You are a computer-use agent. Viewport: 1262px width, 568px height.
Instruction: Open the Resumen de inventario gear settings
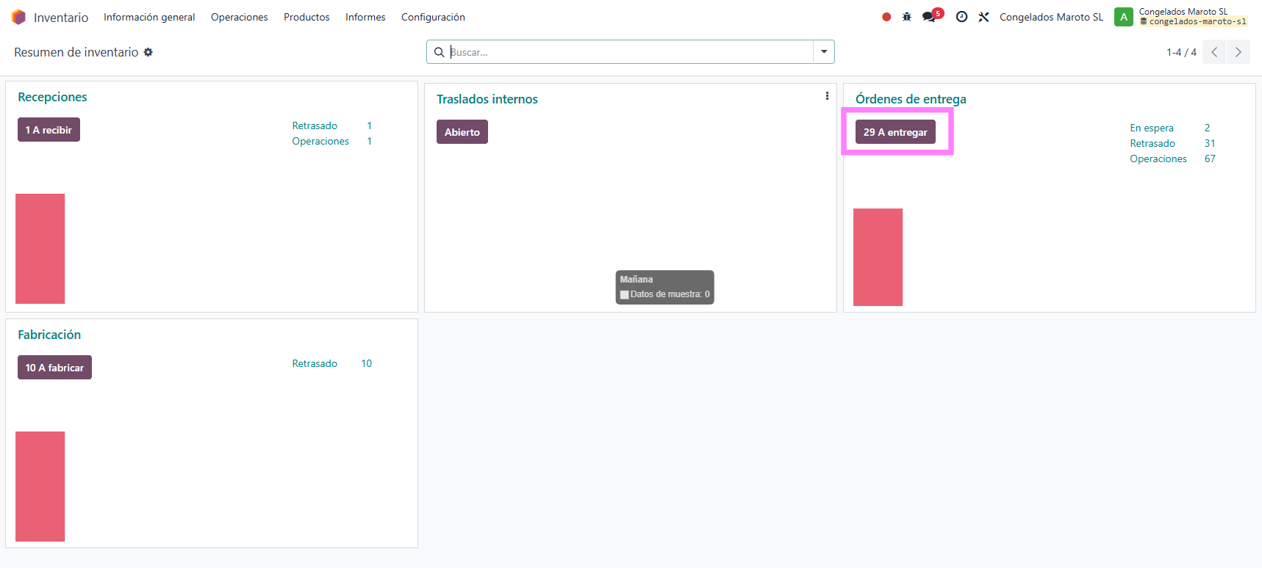pyautogui.click(x=148, y=52)
